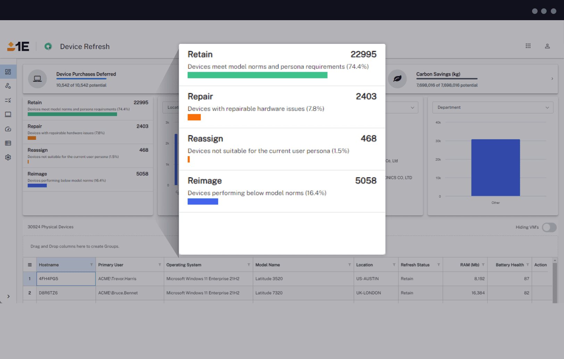
Task: Click the checklist rules icon in sidebar
Action: coord(8,100)
